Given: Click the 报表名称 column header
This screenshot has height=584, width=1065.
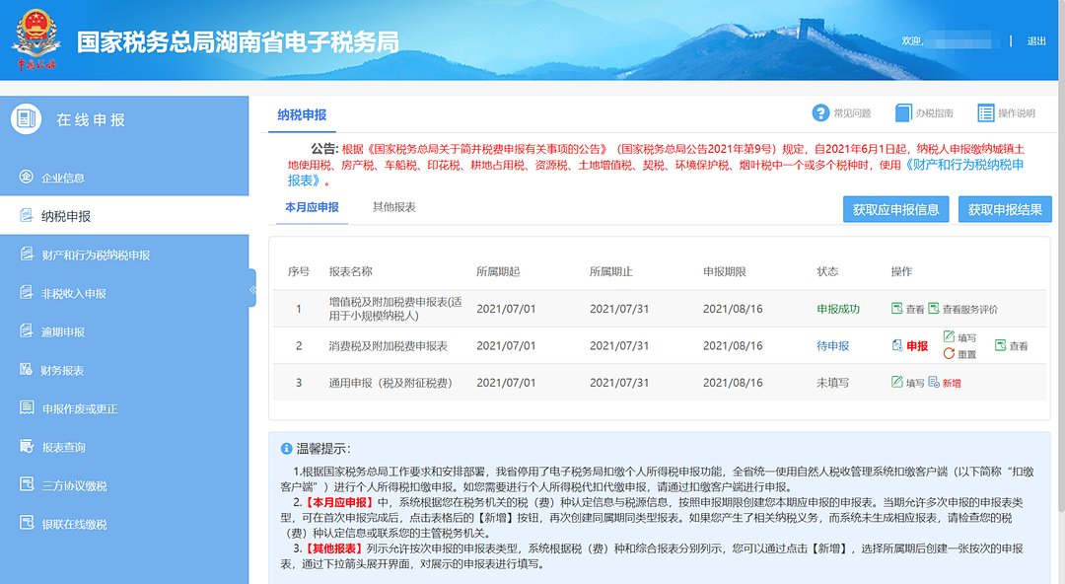Looking at the screenshot, I should (350, 271).
